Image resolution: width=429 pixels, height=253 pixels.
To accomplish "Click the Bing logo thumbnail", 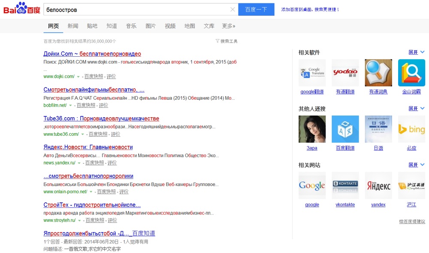I will [411, 129].
